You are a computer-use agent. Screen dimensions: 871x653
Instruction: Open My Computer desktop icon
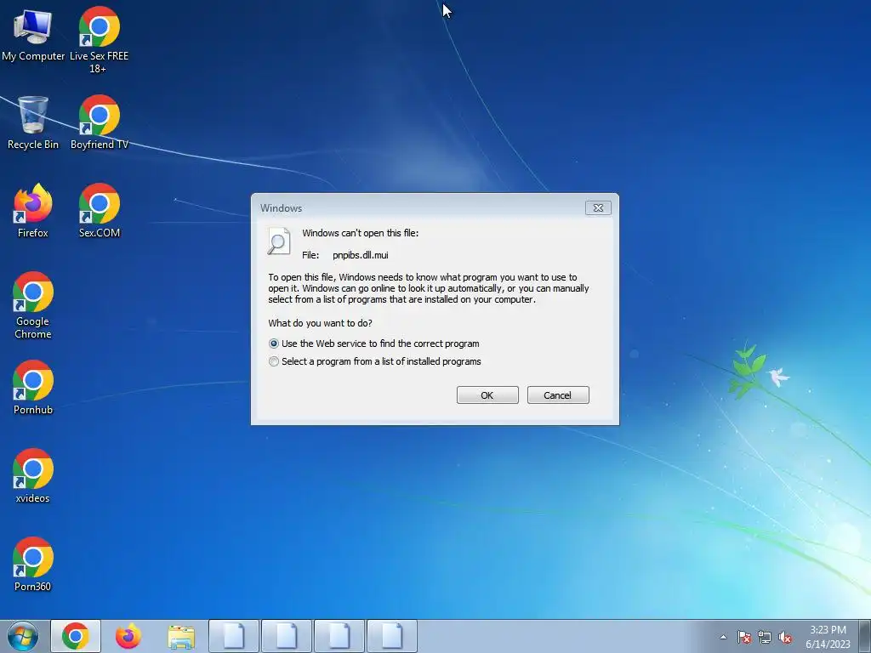pos(33,34)
